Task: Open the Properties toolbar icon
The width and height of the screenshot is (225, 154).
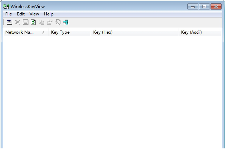Action: pyautogui.click(x=50, y=22)
